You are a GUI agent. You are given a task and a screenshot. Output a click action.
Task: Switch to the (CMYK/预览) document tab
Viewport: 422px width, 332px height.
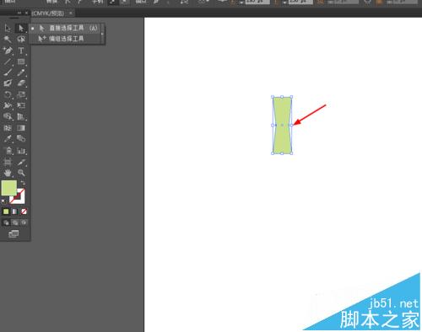48,13
